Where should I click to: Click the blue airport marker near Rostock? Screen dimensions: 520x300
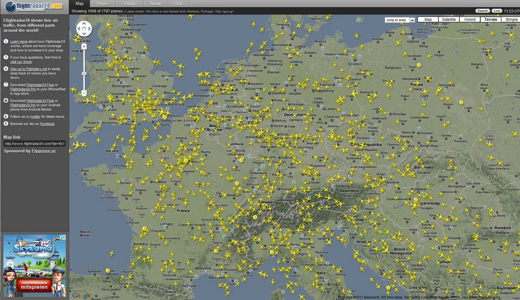point(322,48)
